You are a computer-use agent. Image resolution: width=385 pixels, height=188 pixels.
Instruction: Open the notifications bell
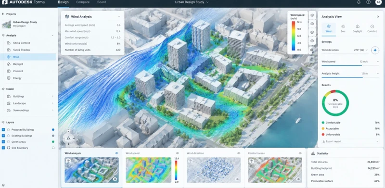click(x=359, y=2)
